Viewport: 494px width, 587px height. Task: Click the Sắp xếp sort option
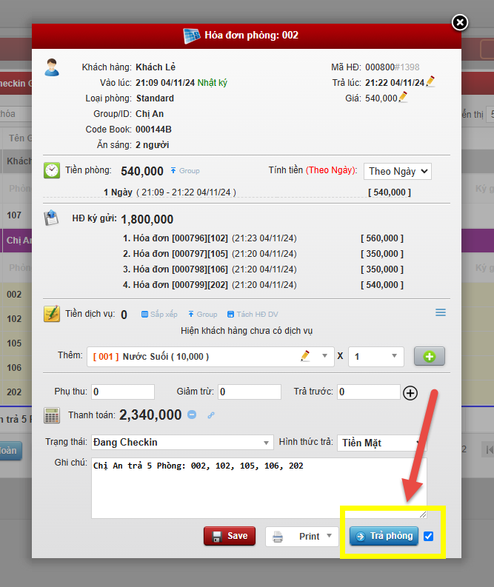click(x=160, y=315)
